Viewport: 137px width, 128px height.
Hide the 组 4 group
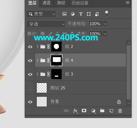tap(30, 60)
